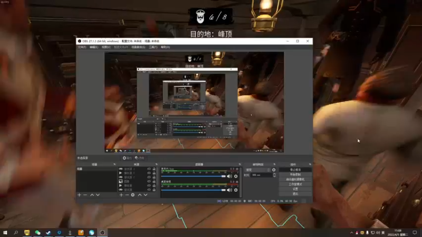Click the 时长 duration input field
This screenshot has width=422, height=237.
pos(261,175)
